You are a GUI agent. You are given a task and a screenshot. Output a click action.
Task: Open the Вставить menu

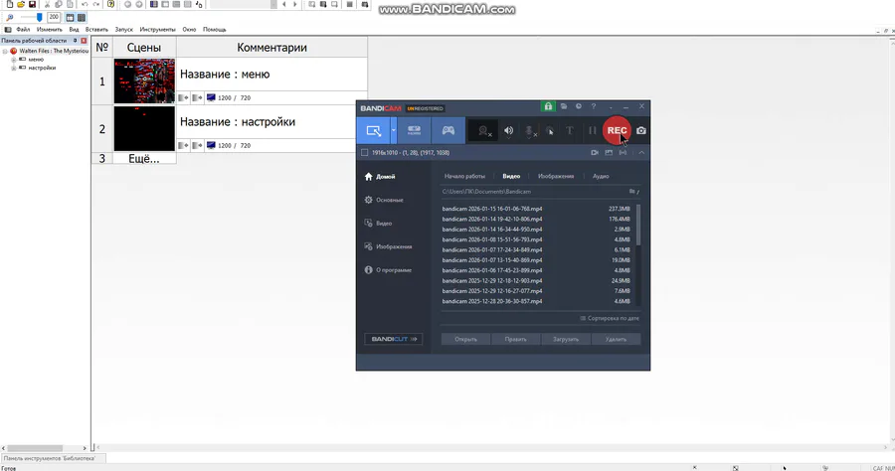96,30
